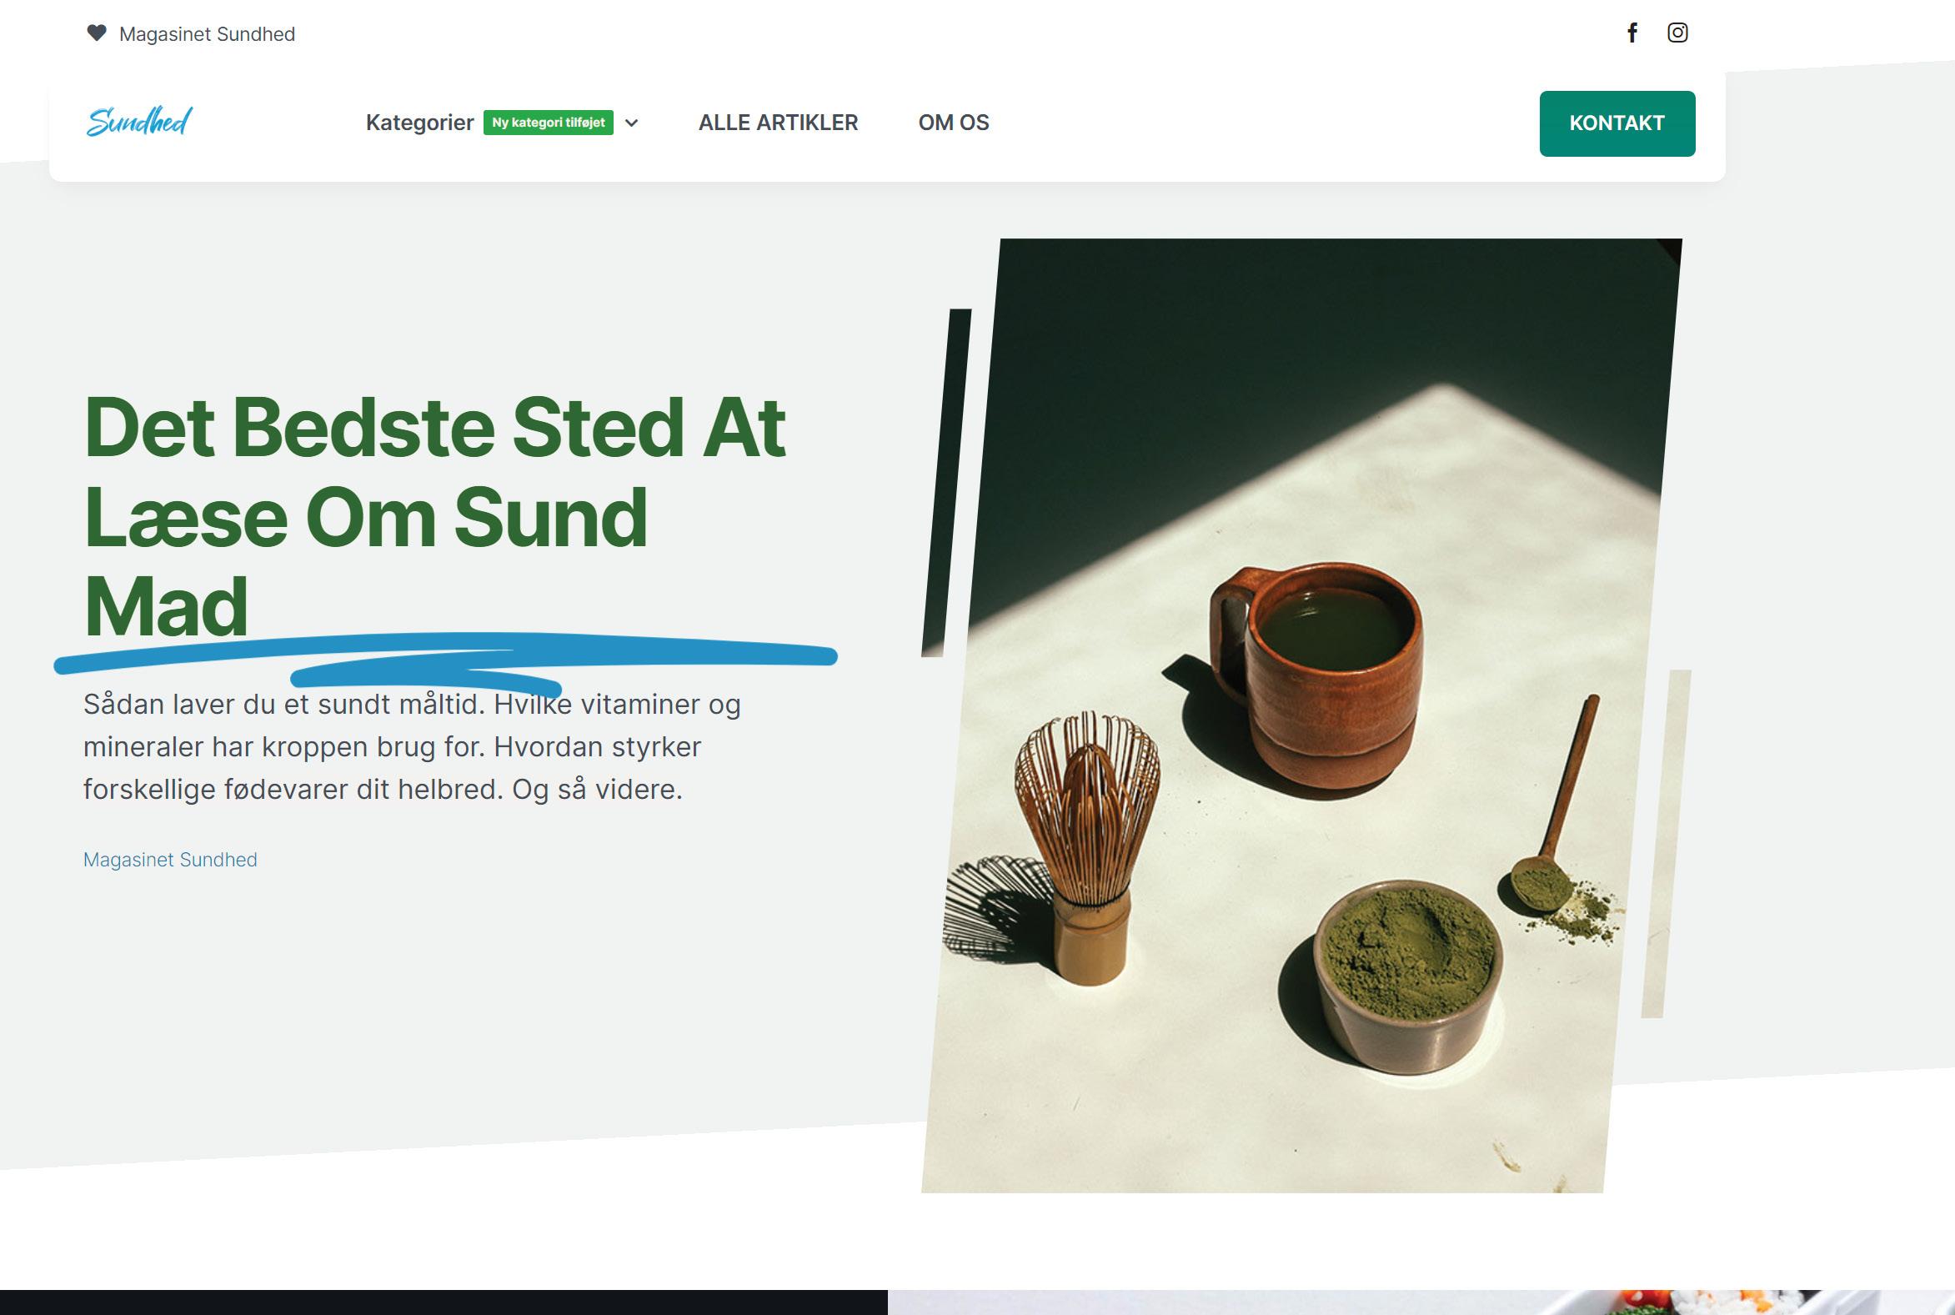Click the dark slanted bar left of image

click(946, 482)
